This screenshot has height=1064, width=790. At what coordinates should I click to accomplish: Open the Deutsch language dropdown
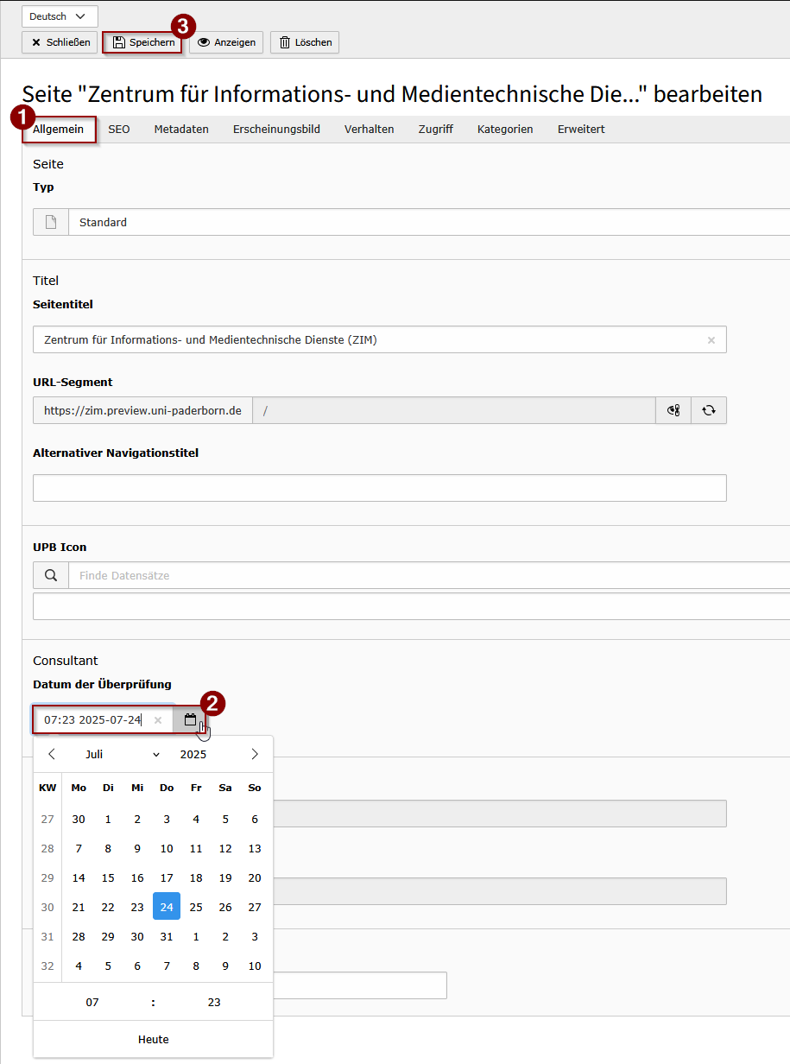coord(60,16)
